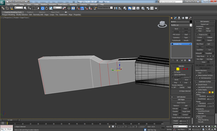Click Show End Result toggle icon
Image resolution: width=217 pixels, height=131 pixels.
(177, 60)
